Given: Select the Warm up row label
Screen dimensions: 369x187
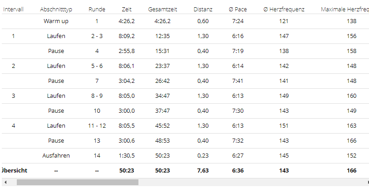Looking at the screenshot, I should pos(56,21).
